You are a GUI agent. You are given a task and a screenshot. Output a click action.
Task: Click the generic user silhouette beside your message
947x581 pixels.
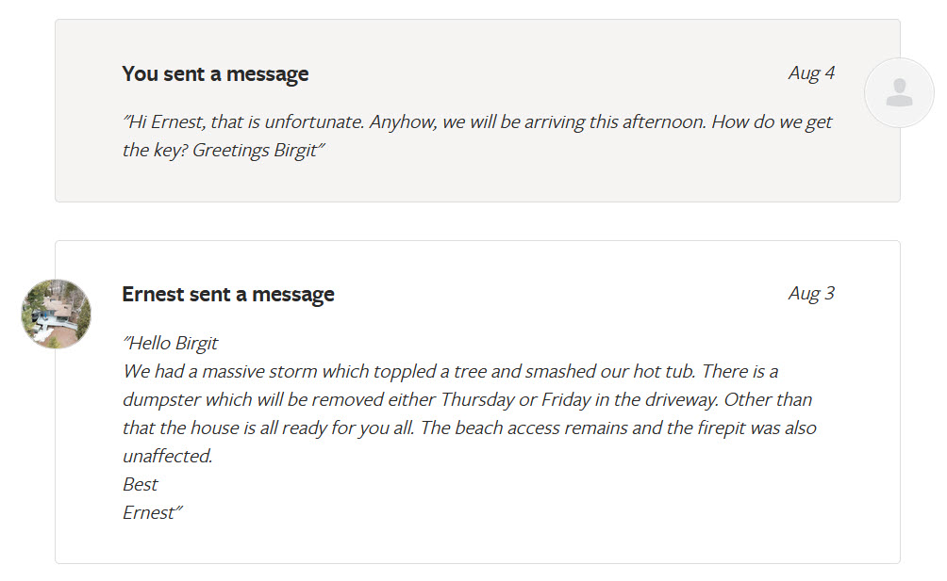coord(898,91)
